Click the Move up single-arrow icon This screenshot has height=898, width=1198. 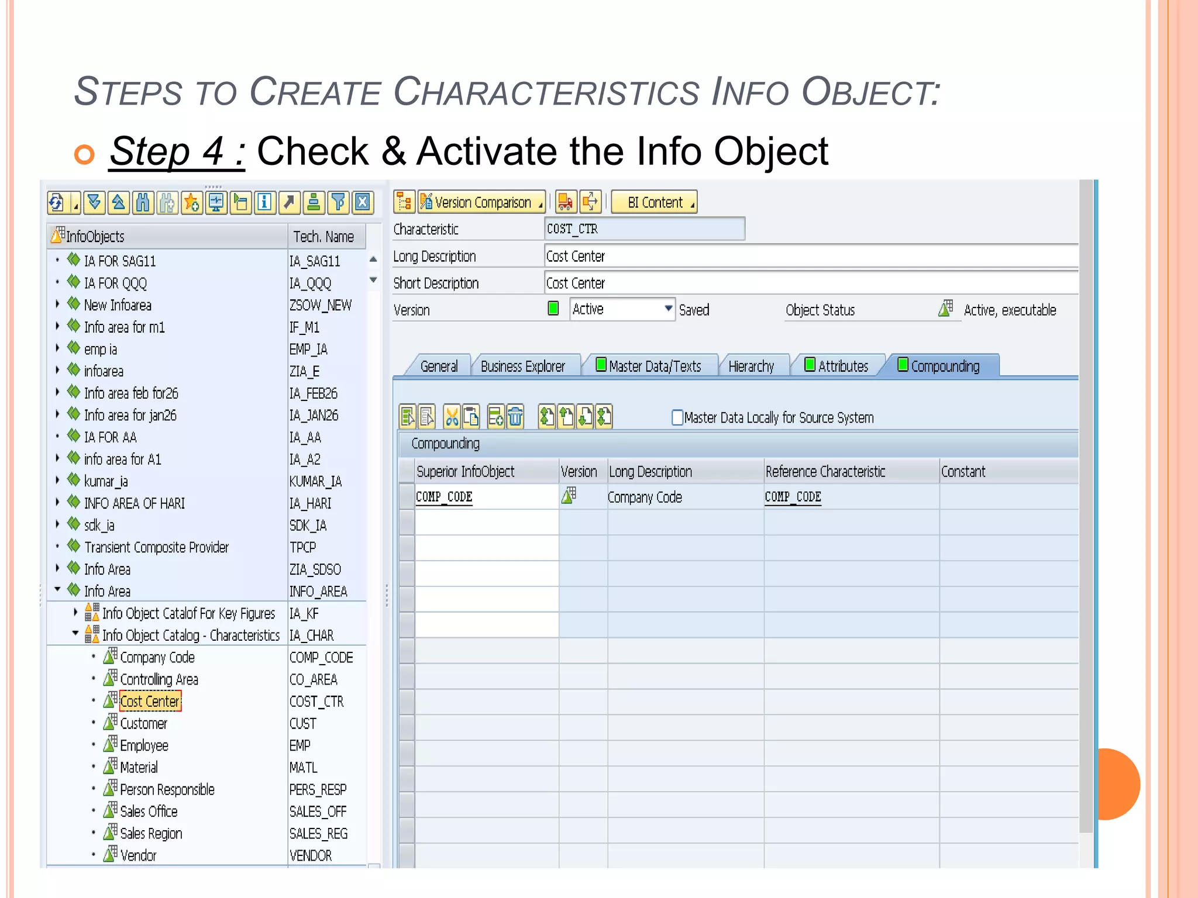[x=566, y=417]
